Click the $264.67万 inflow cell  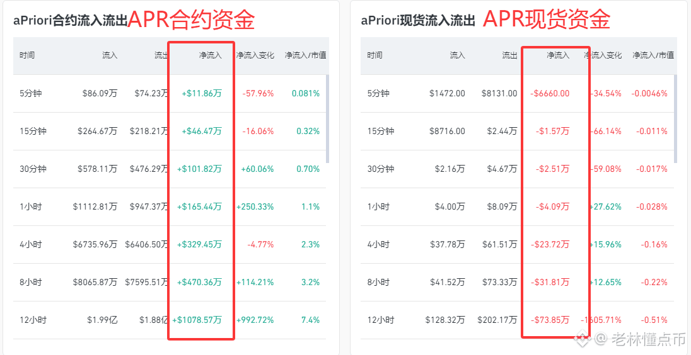[x=97, y=131]
